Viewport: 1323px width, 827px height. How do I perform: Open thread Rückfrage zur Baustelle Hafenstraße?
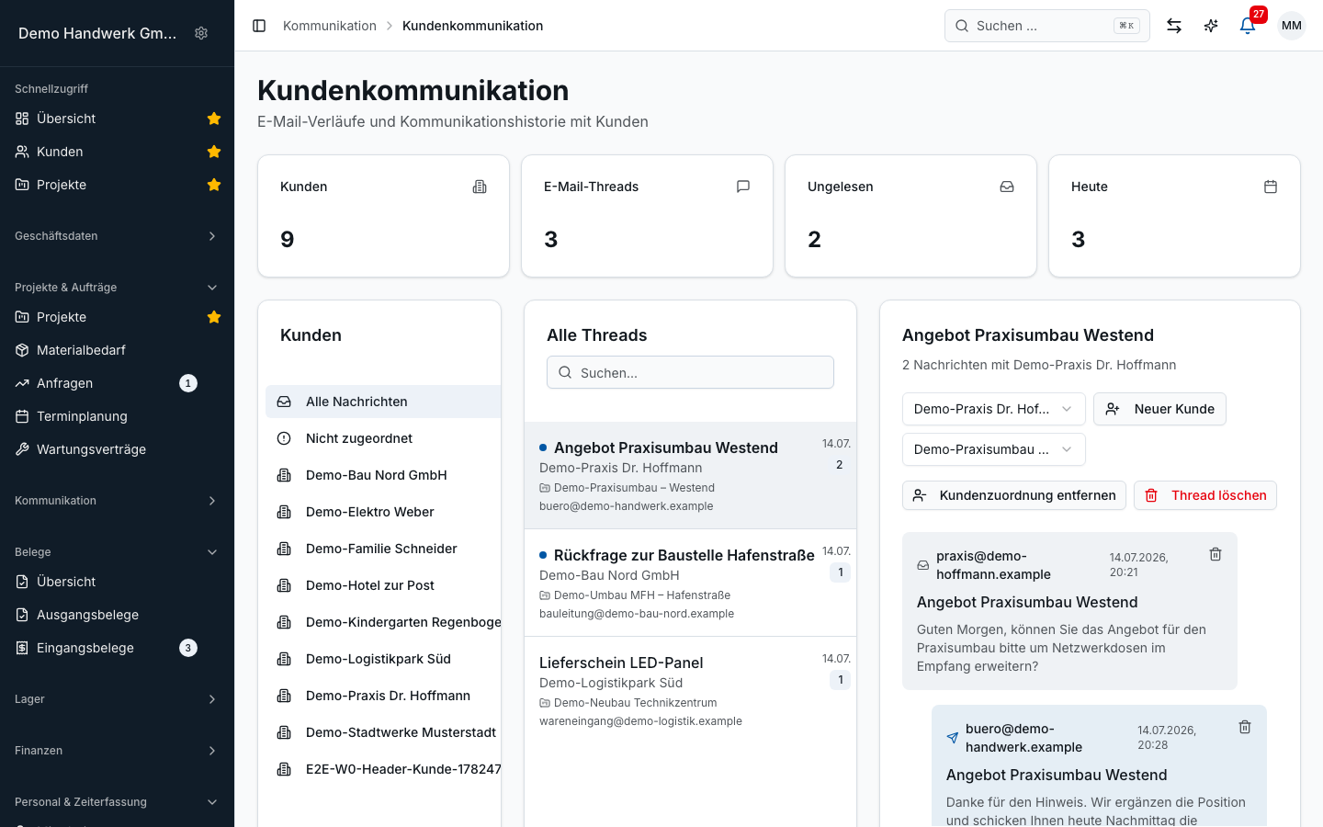point(690,583)
